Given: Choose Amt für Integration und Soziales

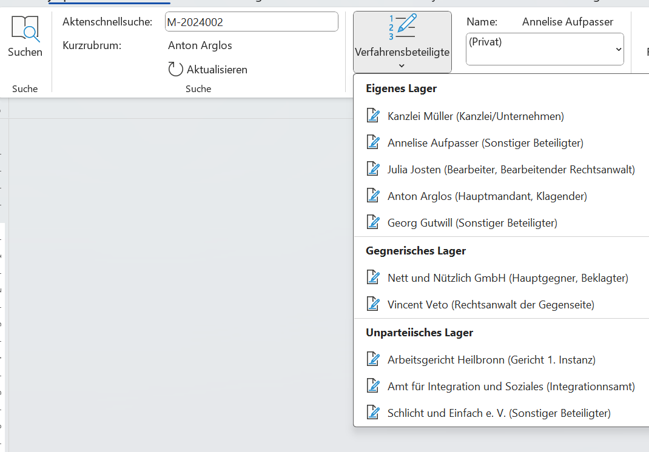Looking at the screenshot, I should click(511, 387).
